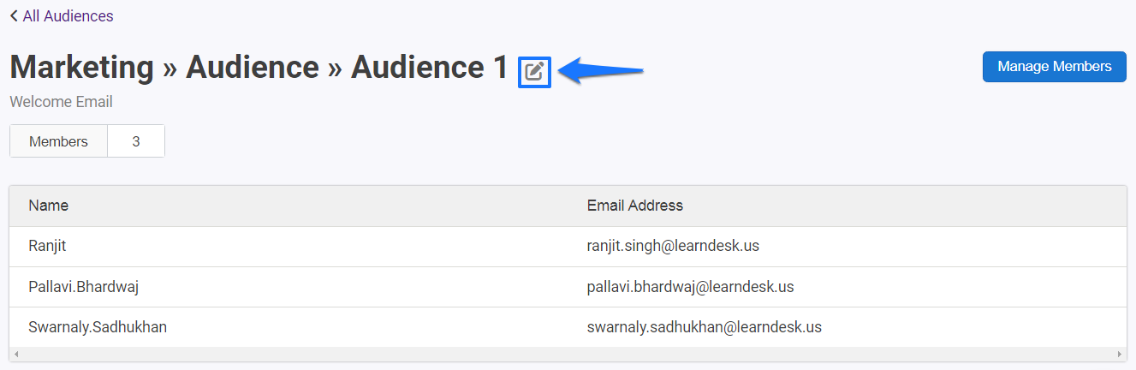
Task: Click the Marketing » Audience » Audience 1 heading
Action: (x=259, y=67)
